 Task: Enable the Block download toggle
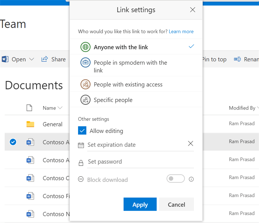(x=175, y=179)
